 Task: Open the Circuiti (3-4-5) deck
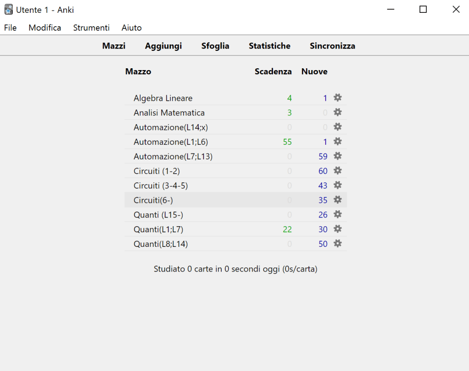tap(161, 185)
